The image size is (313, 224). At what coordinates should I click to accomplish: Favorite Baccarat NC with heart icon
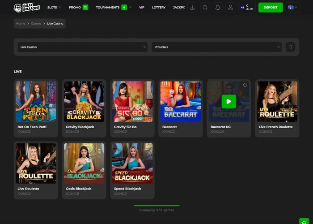[245, 85]
